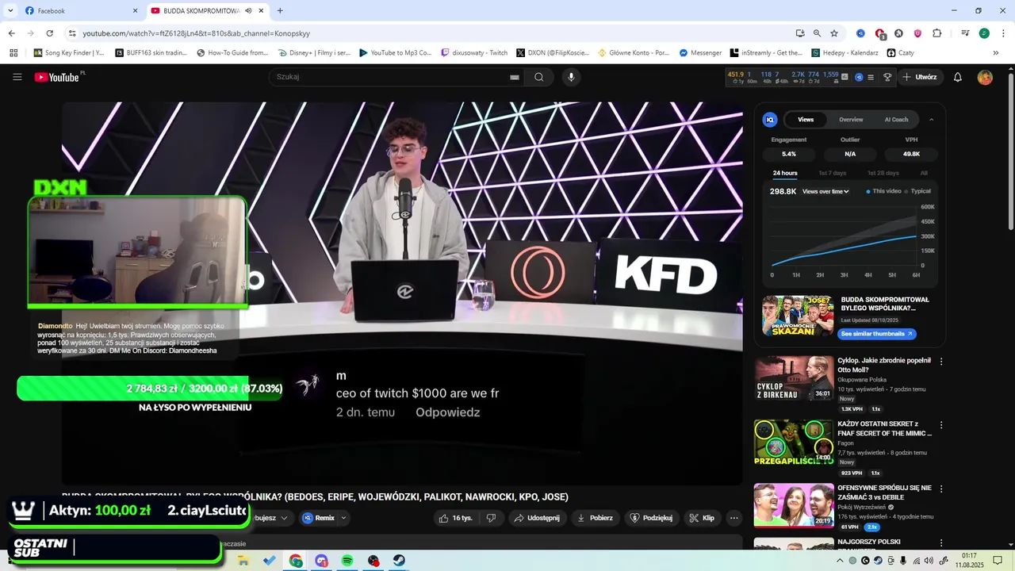Open the vidIQ extension in Chrome toolbar
The width and height of the screenshot is (1015, 571).
click(x=860, y=33)
